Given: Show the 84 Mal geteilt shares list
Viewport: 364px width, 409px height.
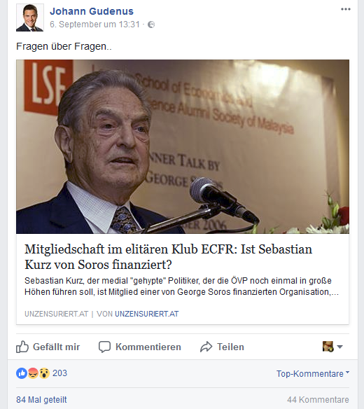Looking at the screenshot, I should tap(41, 400).
